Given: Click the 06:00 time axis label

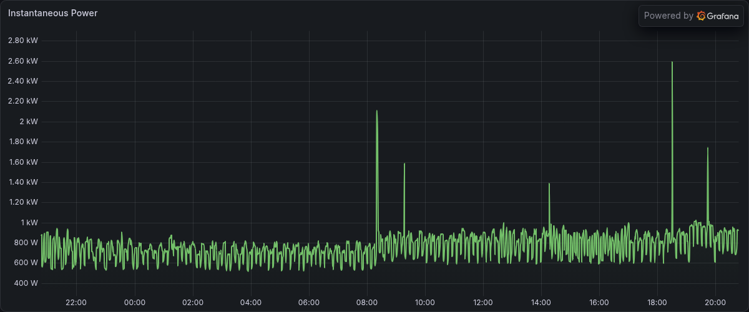Looking at the screenshot, I should point(309,302).
